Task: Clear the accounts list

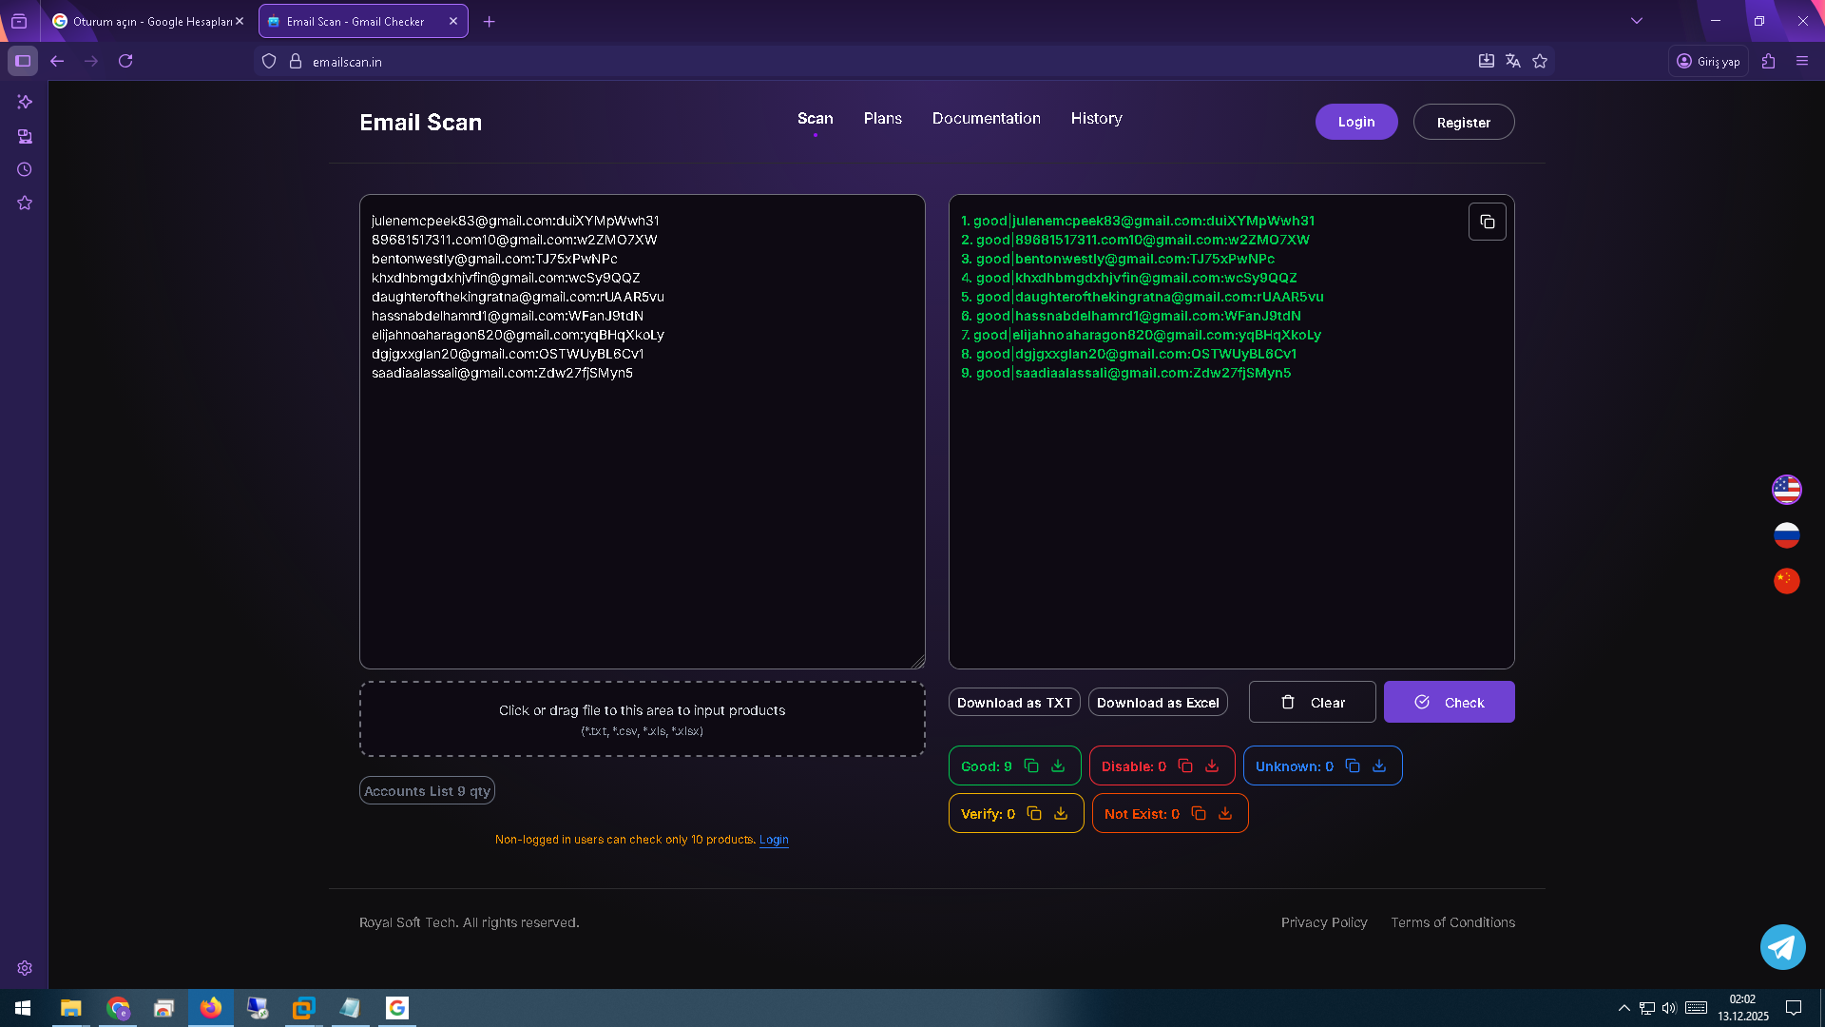Action: coord(1313,702)
